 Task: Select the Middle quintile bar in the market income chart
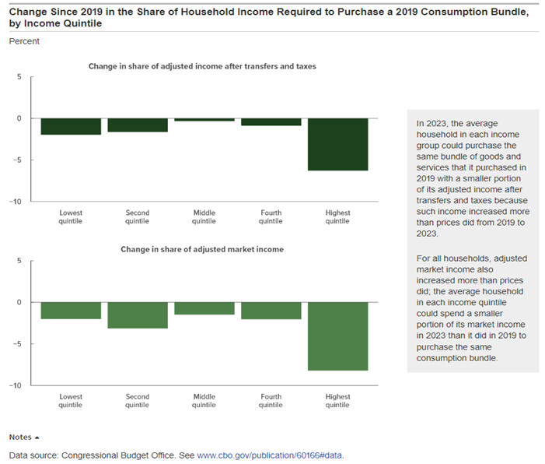coord(204,308)
